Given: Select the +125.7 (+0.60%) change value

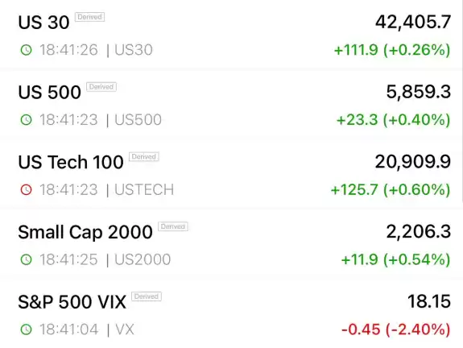Looking at the screenshot, I should pos(391,189).
